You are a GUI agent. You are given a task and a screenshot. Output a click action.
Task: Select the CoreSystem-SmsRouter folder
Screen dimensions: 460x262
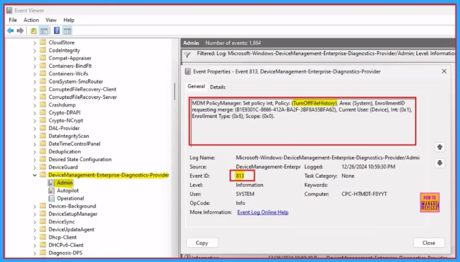75,81
